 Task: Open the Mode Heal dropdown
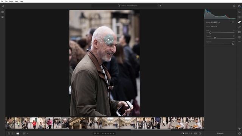pyautogui.click(x=214, y=27)
